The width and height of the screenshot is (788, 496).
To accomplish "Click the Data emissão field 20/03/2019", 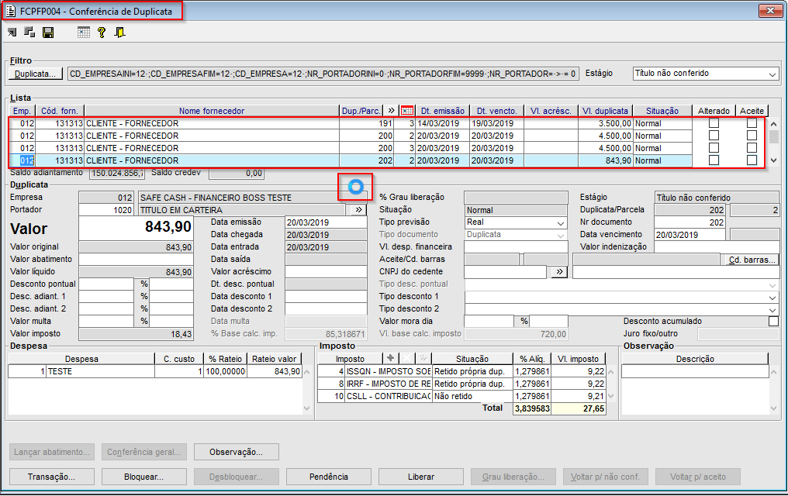I will coord(326,222).
